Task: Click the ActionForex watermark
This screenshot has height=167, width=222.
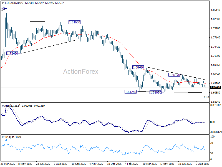Action: (x=81, y=72)
